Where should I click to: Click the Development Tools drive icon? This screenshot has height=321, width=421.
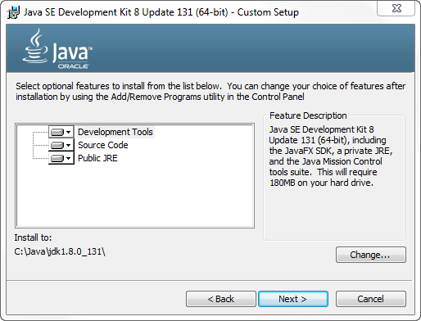(57, 133)
